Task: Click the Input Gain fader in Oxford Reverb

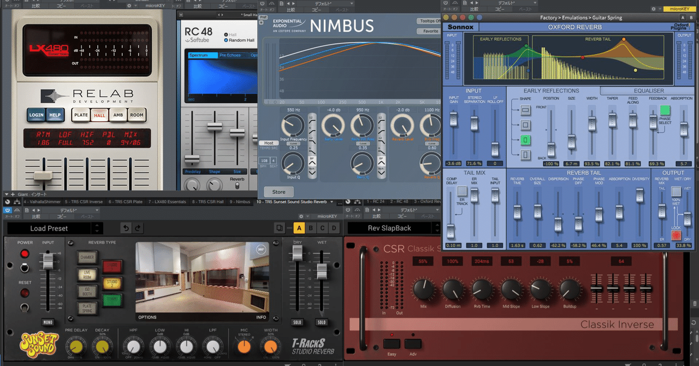Action: [x=453, y=120]
